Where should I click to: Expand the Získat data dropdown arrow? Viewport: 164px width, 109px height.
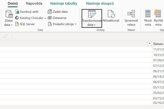tap(11, 25)
